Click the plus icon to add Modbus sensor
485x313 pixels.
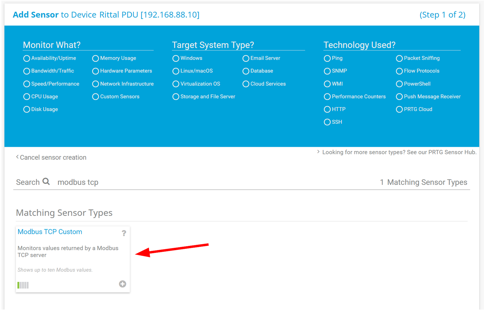tap(123, 284)
